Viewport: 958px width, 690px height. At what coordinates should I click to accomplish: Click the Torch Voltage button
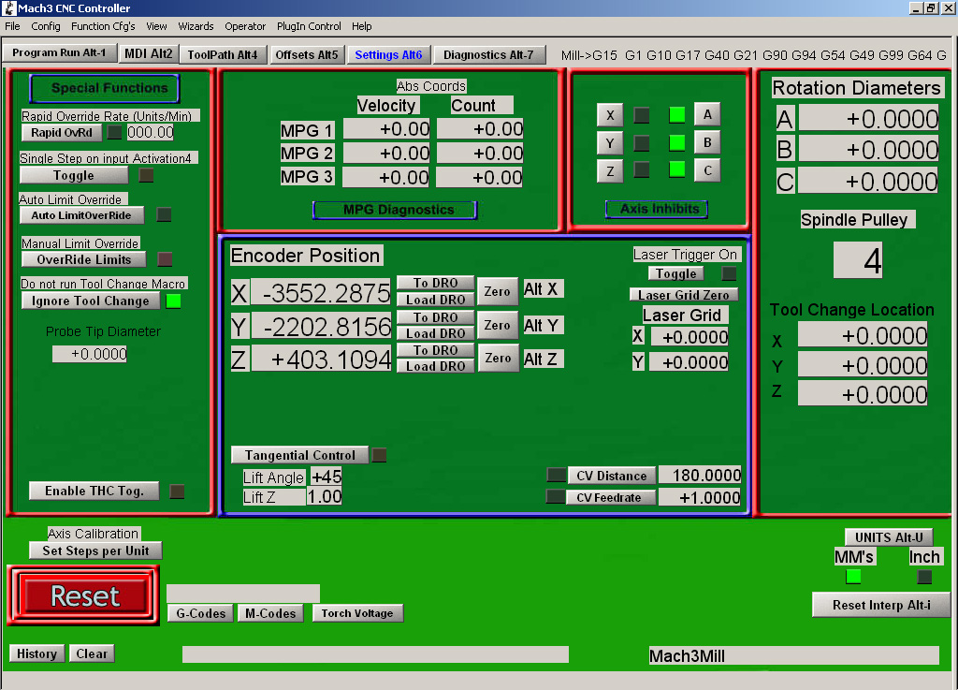tap(357, 613)
